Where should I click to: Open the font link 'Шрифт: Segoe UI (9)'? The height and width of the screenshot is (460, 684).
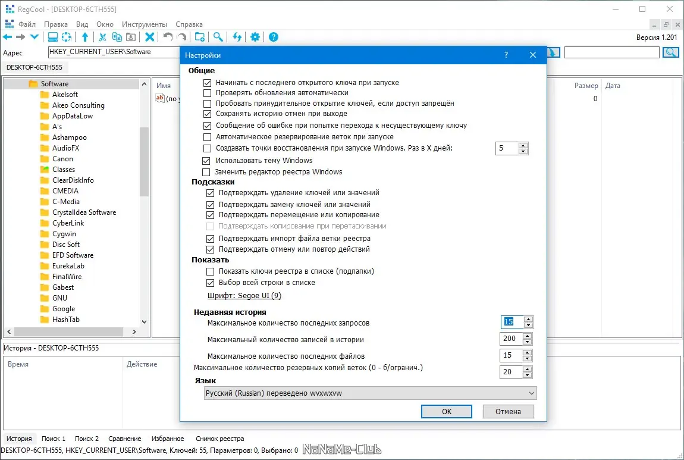pyautogui.click(x=244, y=296)
